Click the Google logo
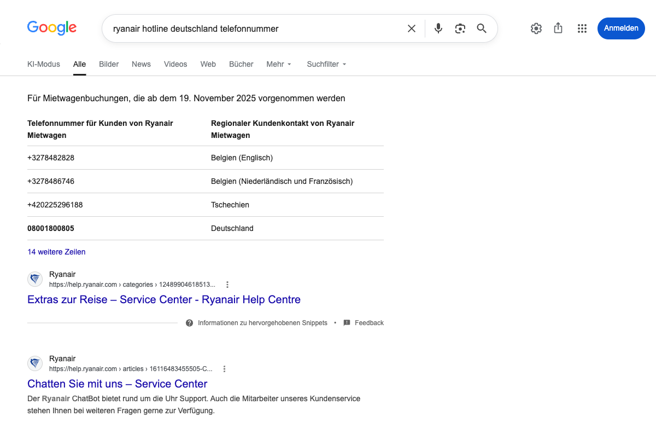Screen dimensions: 656x422 tap(52, 28)
